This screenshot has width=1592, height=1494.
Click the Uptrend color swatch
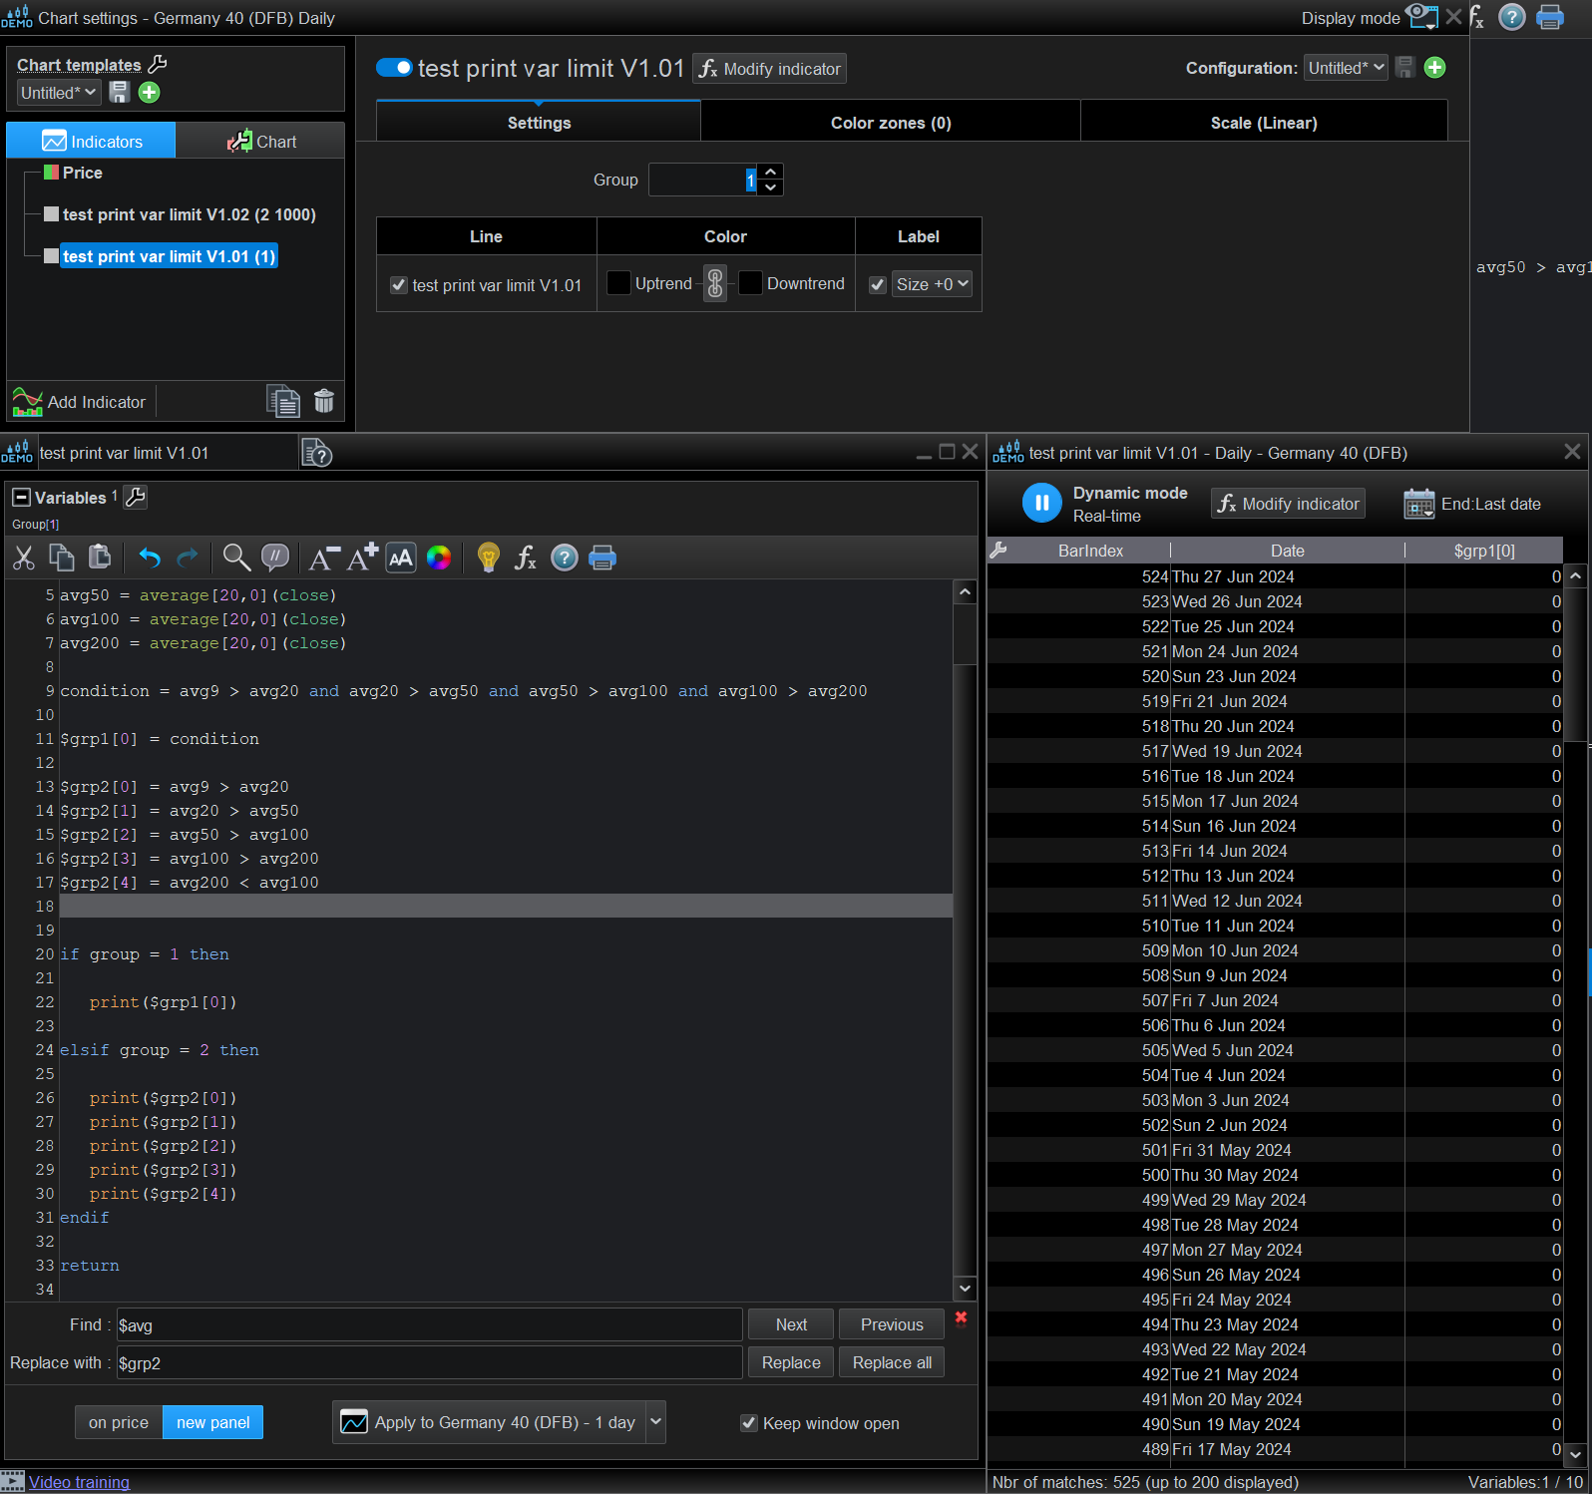(618, 284)
